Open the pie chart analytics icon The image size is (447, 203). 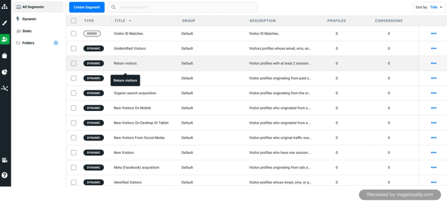click(4, 72)
